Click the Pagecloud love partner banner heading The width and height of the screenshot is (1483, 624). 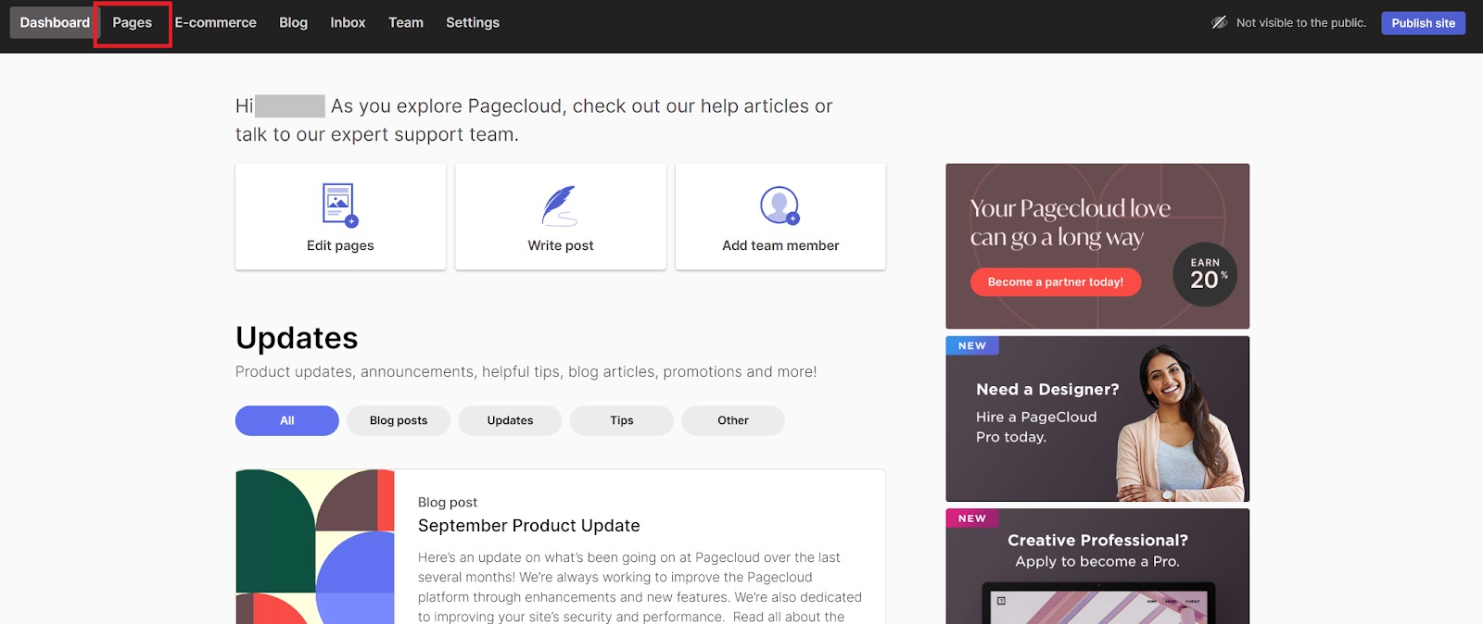pyautogui.click(x=1070, y=222)
